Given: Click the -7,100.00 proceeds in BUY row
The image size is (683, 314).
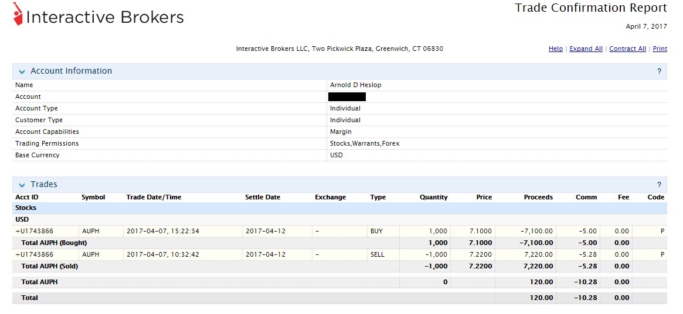Looking at the screenshot, I should (536, 231).
